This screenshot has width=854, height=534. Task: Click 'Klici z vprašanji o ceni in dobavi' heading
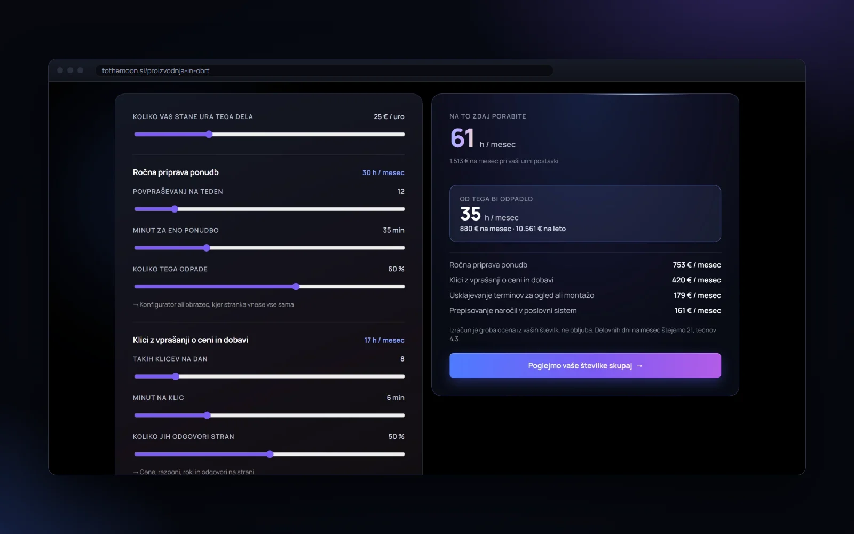pos(191,340)
